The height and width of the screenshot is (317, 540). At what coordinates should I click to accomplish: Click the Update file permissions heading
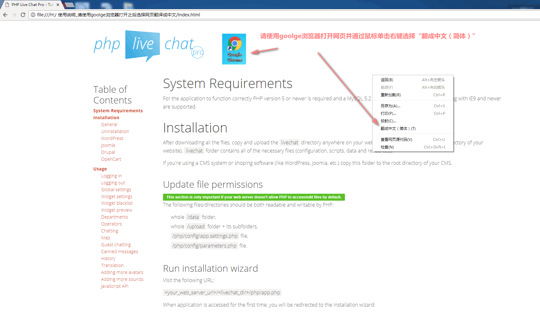[213, 185]
